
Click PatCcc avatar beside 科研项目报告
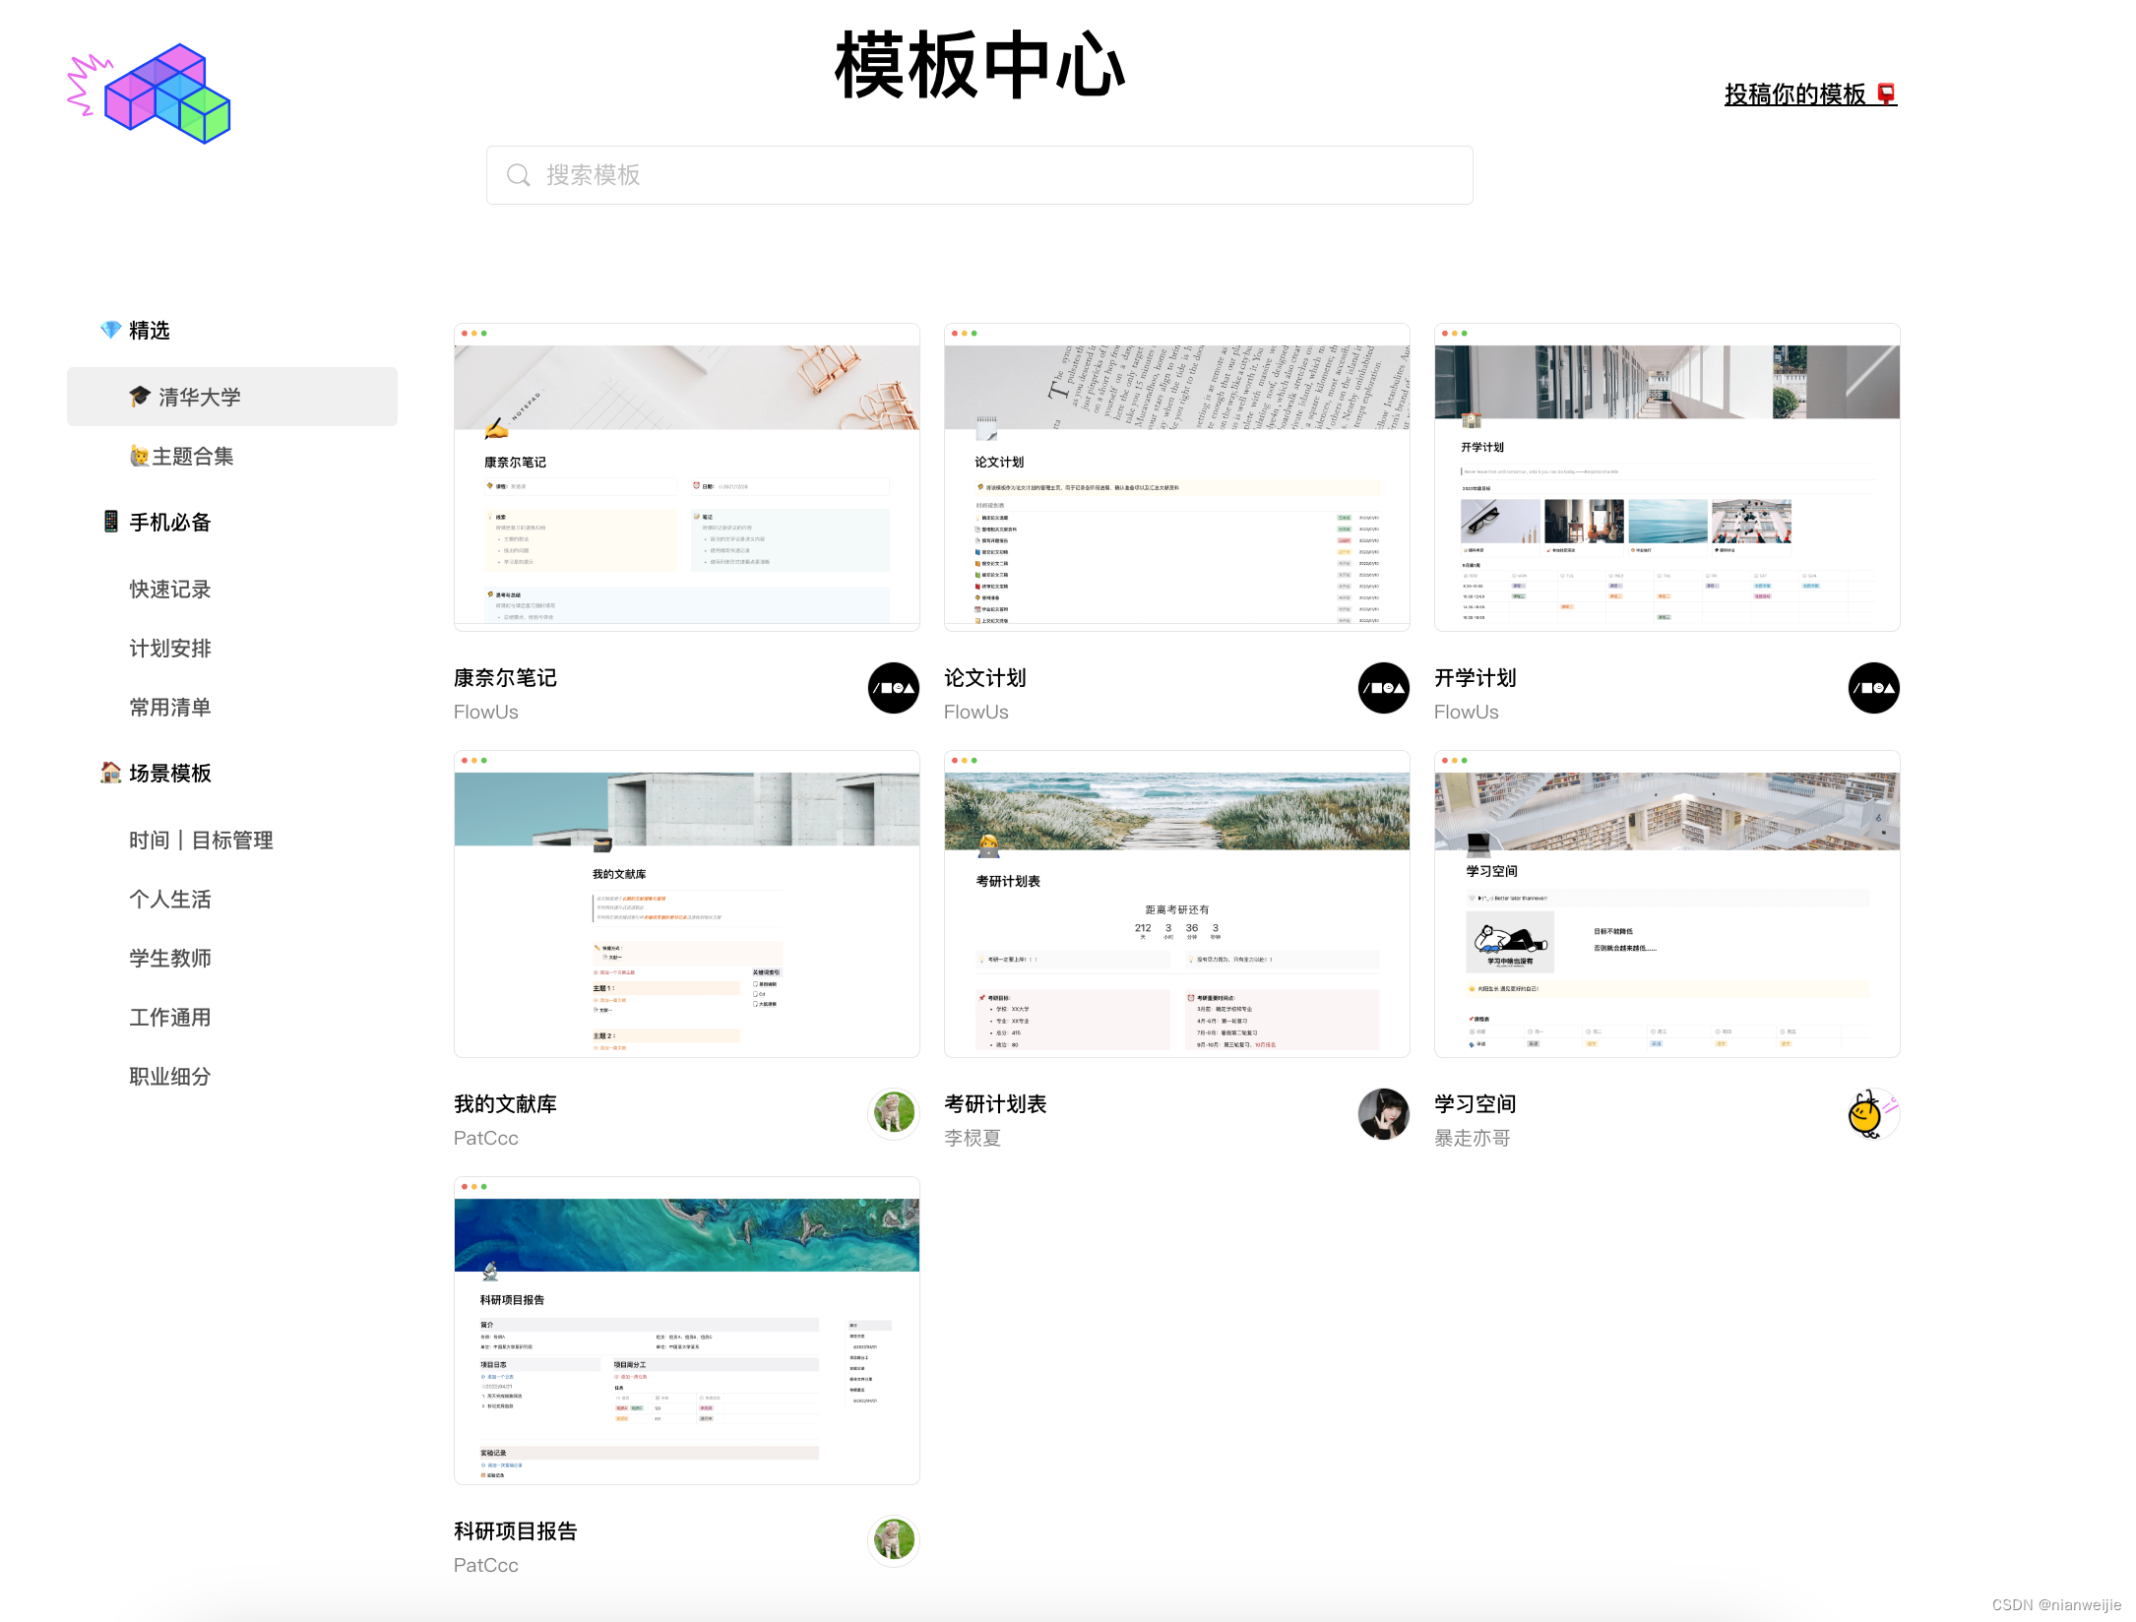click(893, 1540)
